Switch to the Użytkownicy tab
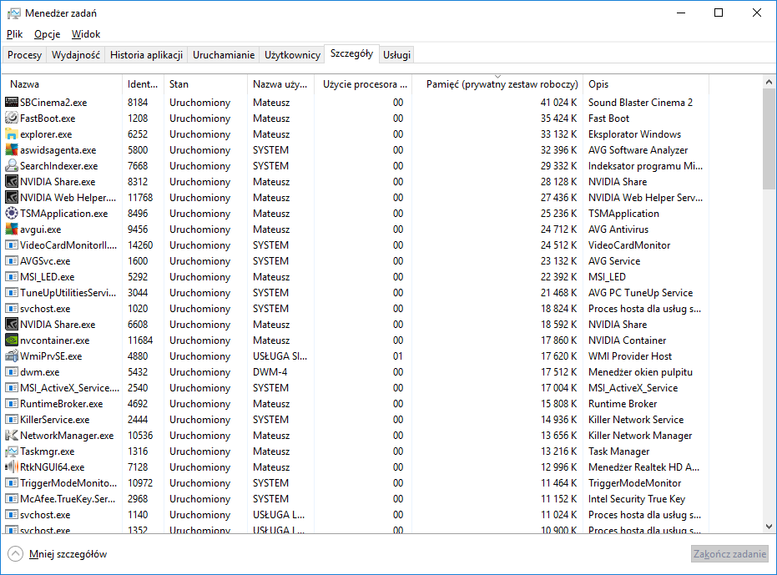The width and height of the screenshot is (777, 575). (x=292, y=55)
